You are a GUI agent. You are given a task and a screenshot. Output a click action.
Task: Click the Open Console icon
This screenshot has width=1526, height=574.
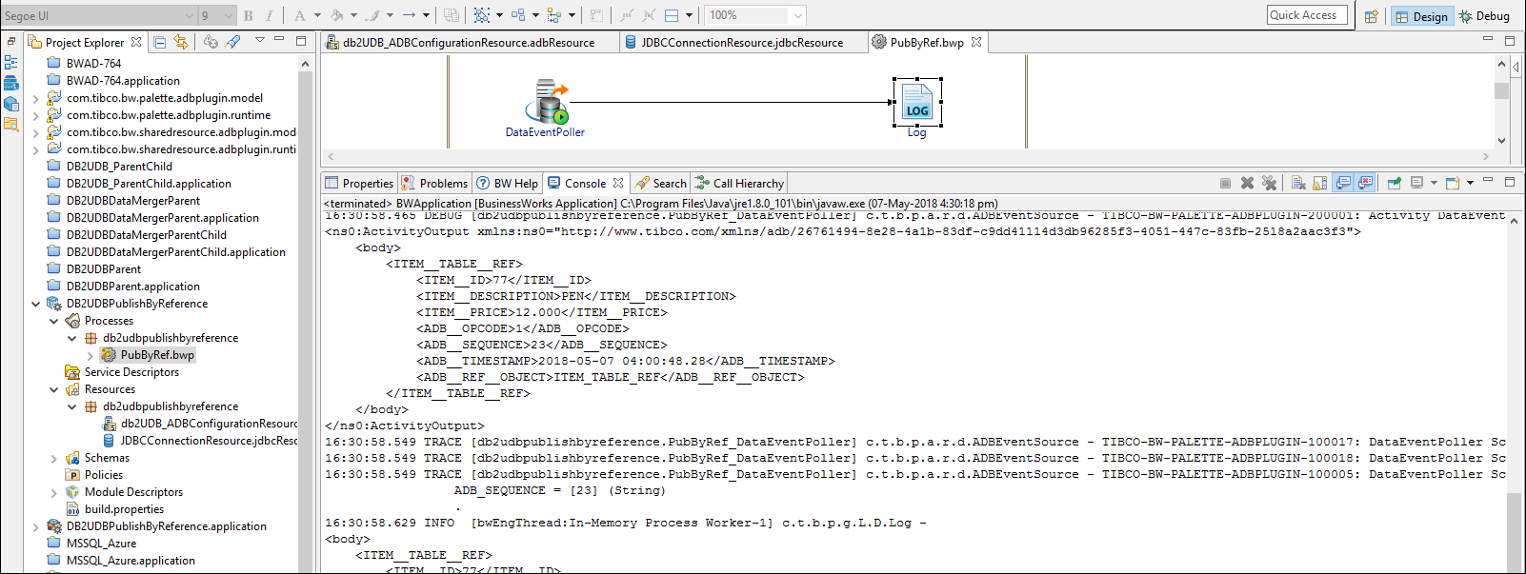pyautogui.click(x=1453, y=183)
